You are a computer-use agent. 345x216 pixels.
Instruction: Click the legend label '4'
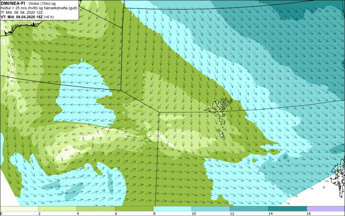[78, 214]
